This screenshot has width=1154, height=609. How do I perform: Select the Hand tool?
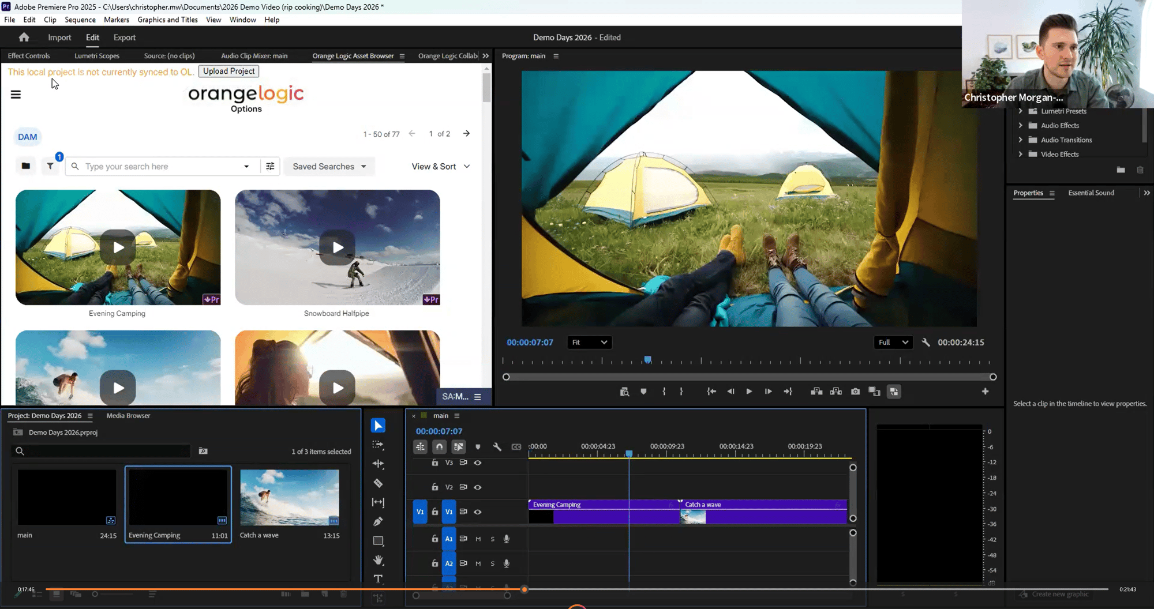[378, 560]
